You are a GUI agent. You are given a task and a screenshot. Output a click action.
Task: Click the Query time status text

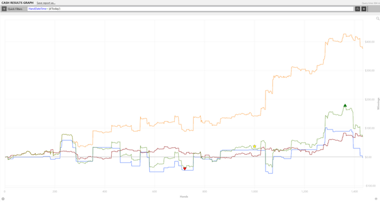click(371, 3)
